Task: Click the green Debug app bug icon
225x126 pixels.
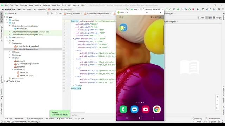Action: coord(178,9)
